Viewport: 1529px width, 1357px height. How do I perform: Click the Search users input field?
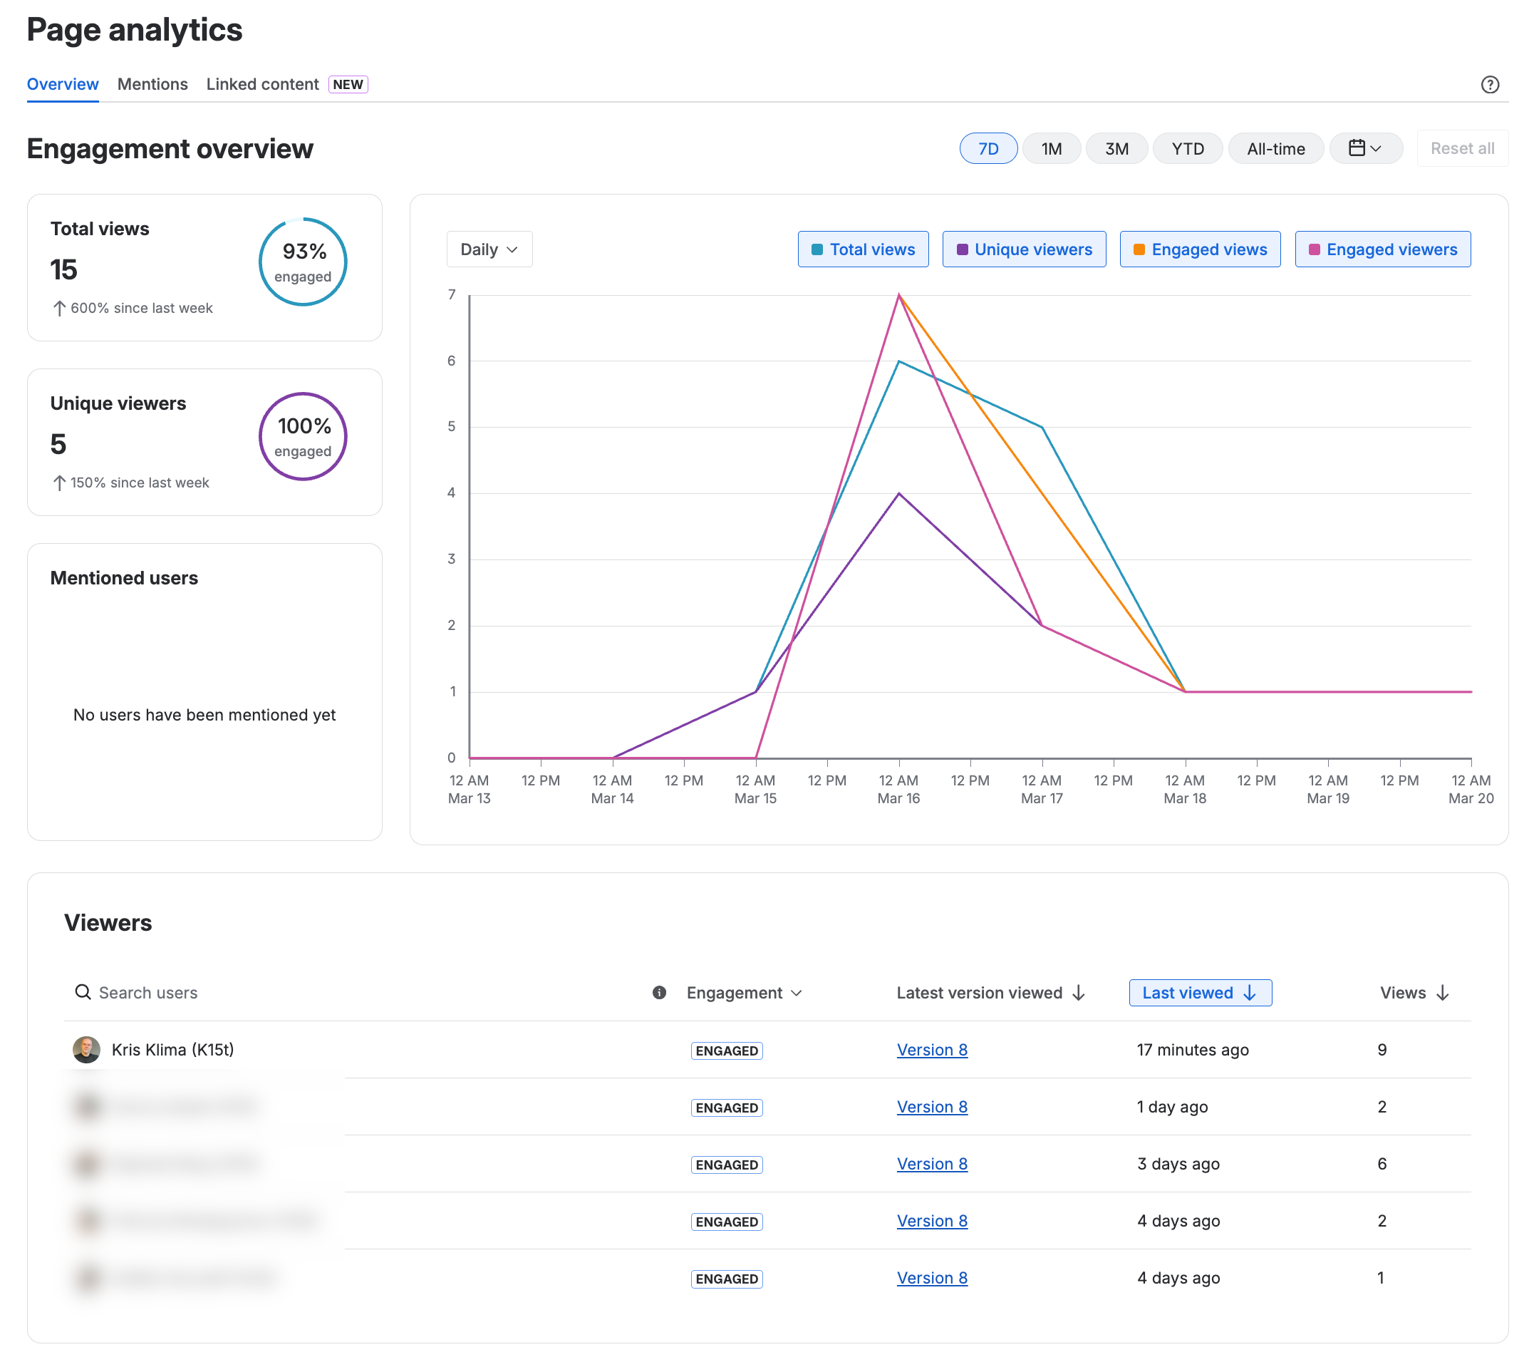(147, 992)
